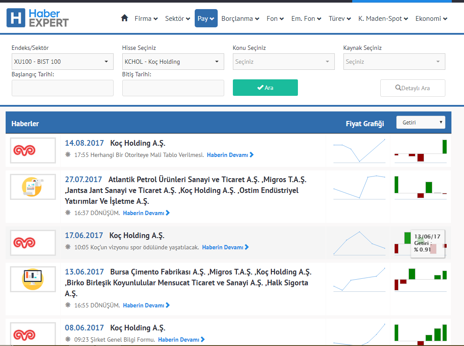464x346 pixels.
Task: Click the 17.06.2017 date link
Action: pos(84,235)
